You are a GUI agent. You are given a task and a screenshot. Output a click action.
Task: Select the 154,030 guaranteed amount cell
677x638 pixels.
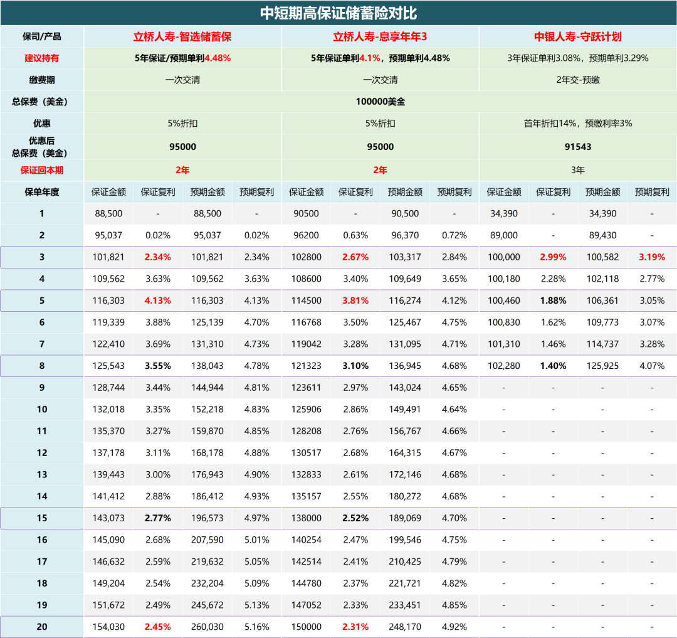click(x=108, y=627)
